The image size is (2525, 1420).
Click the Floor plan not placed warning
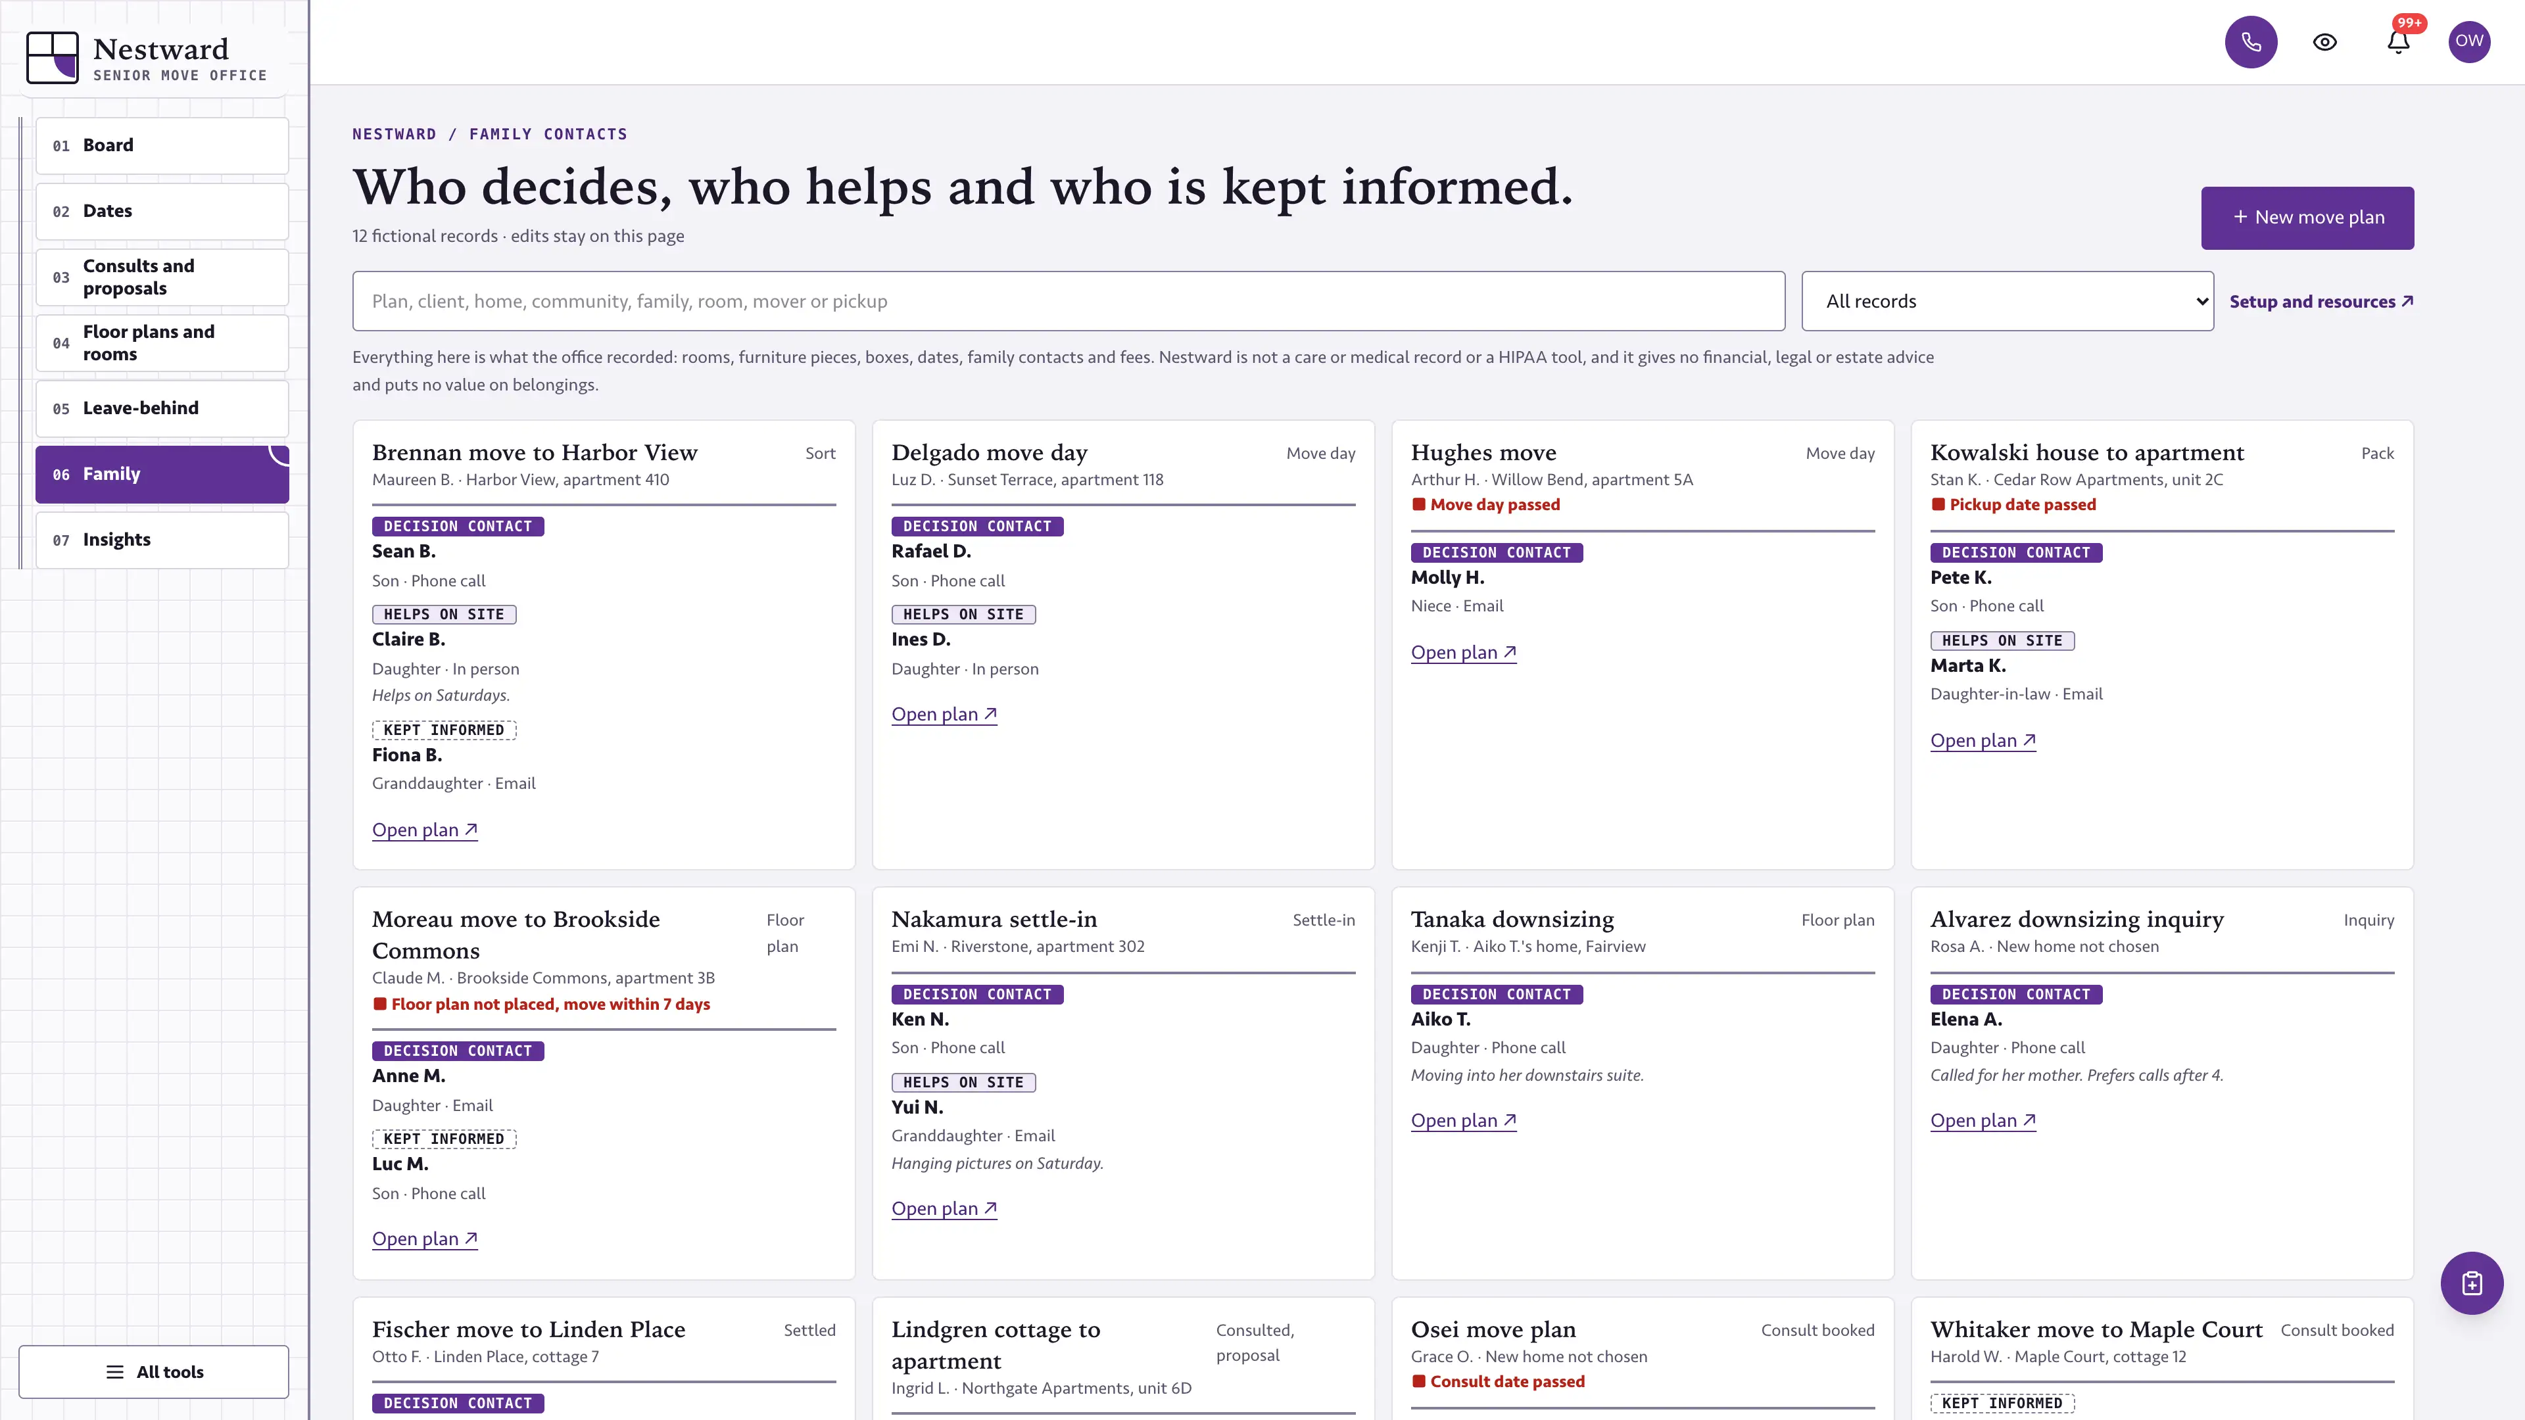(541, 1005)
